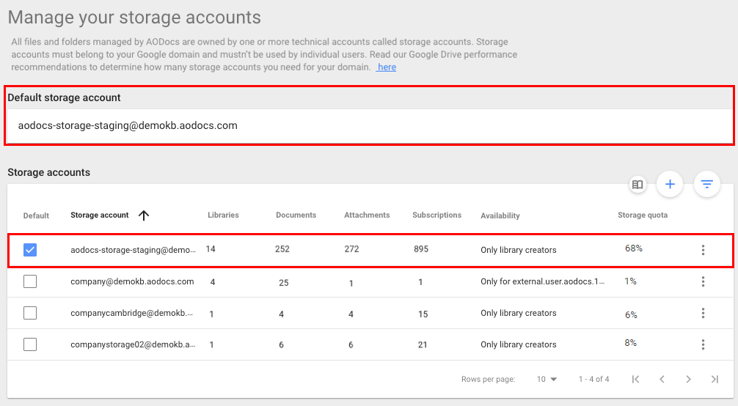Open more options for companystorage02 row

pyautogui.click(x=703, y=344)
